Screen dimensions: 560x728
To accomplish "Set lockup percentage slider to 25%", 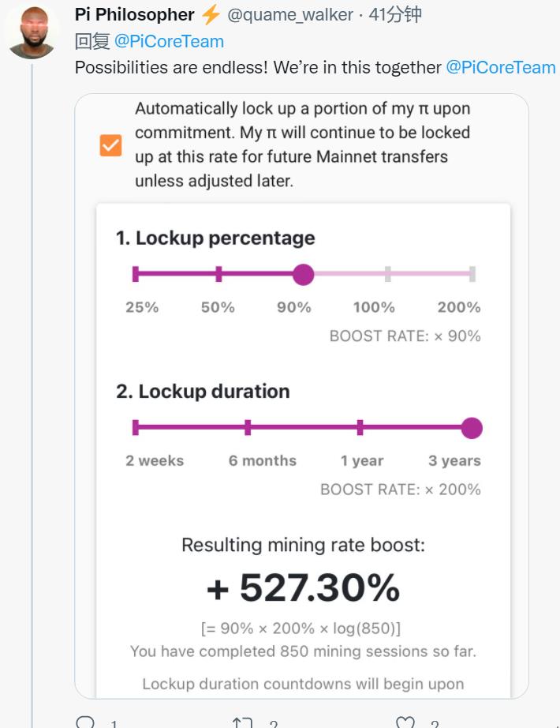I will [x=136, y=274].
